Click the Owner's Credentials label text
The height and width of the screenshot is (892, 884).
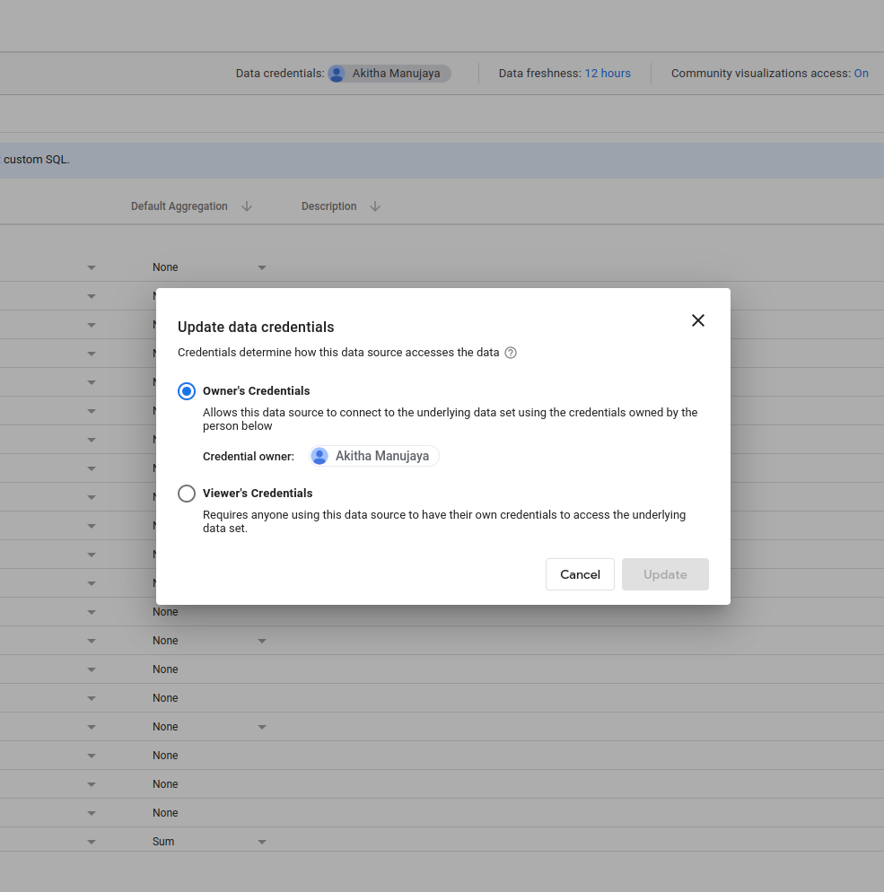(257, 391)
